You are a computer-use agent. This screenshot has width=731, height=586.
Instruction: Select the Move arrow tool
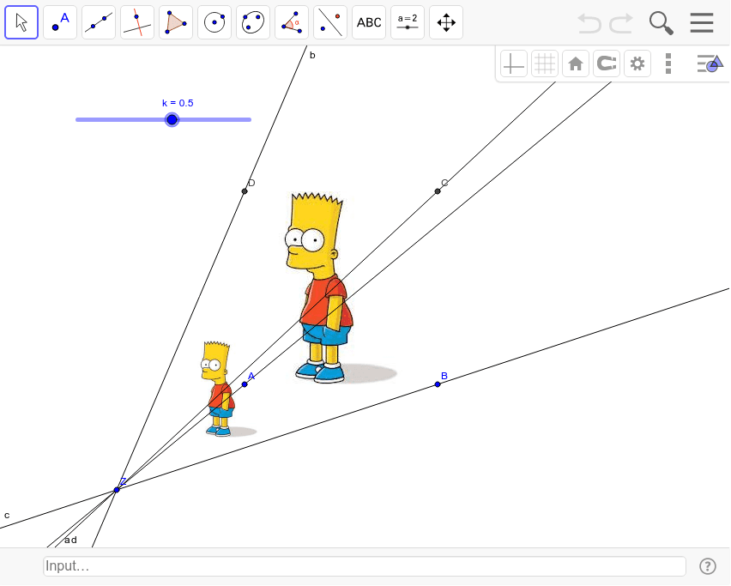click(21, 22)
